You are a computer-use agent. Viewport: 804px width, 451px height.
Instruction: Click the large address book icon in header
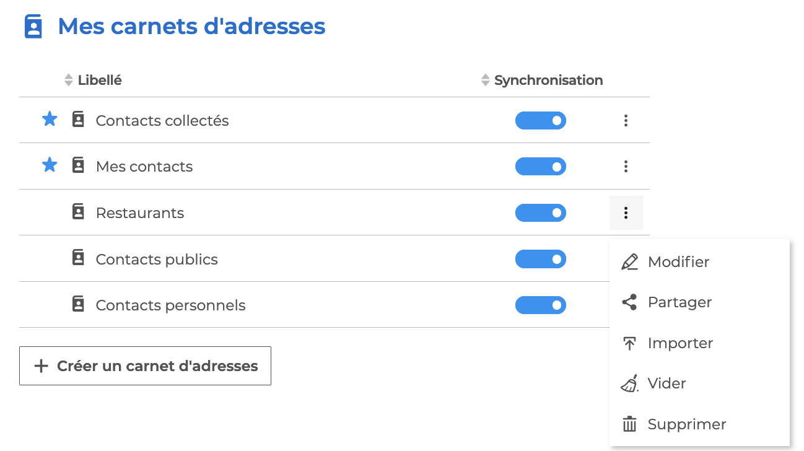tap(33, 27)
